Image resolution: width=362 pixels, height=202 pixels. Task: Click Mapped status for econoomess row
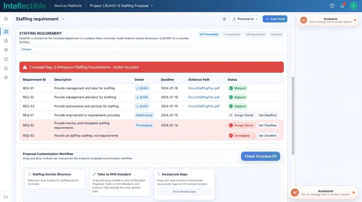(x=238, y=106)
